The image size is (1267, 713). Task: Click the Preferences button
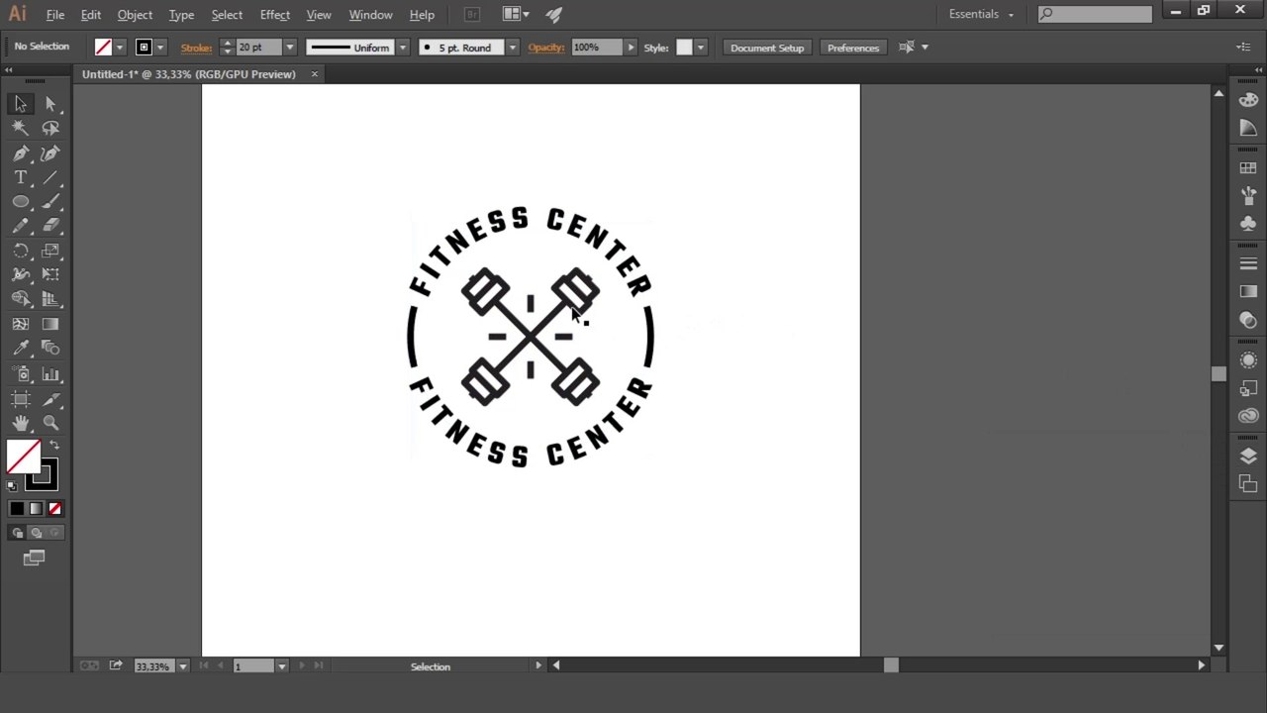[853, 48]
